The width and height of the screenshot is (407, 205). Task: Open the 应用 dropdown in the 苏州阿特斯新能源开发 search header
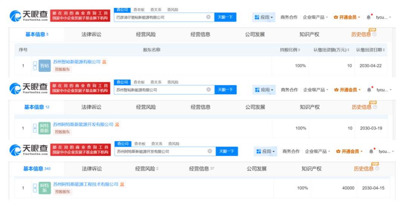click(265, 151)
